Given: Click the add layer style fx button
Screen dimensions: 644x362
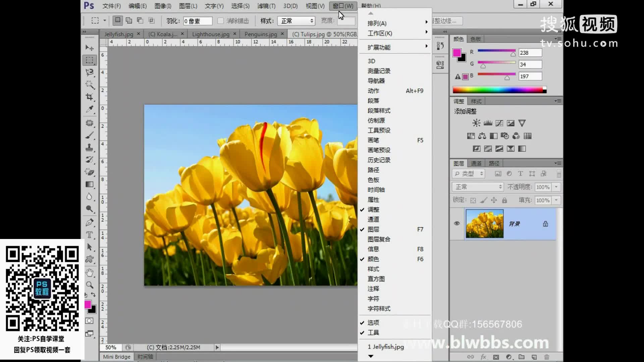Looking at the screenshot, I should 483,357.
